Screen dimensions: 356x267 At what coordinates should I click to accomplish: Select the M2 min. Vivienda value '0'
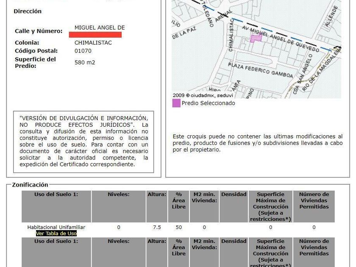(x=204, y=227)
